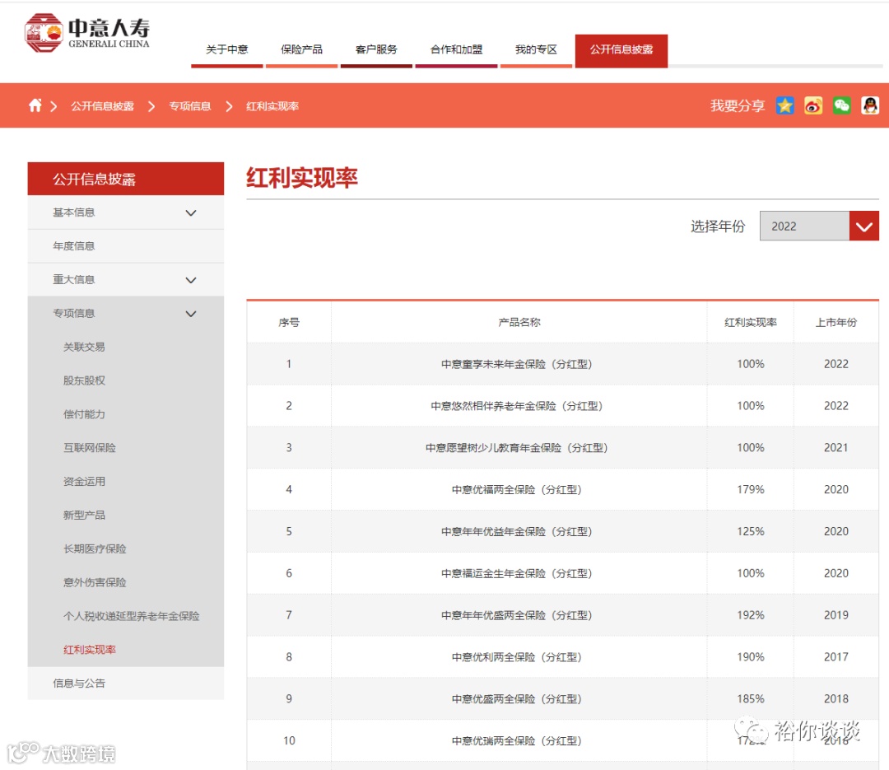Image resolution: width=889 pixels, height=770 pixels.
Task: Share to QQ Zone star icon
Action: point(784,105)
